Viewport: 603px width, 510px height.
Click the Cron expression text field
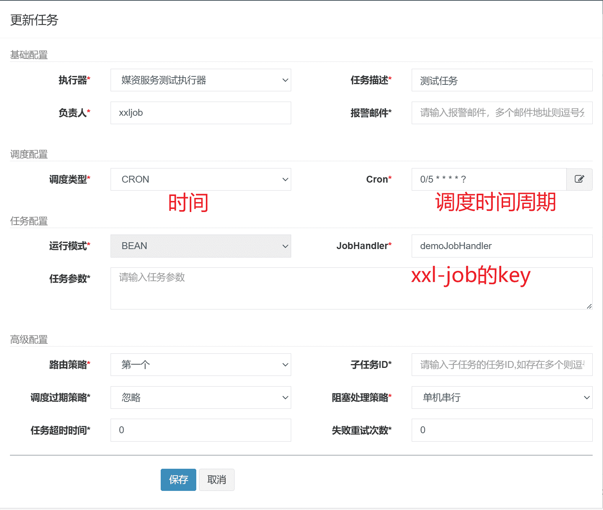click(x=489, y=180)
